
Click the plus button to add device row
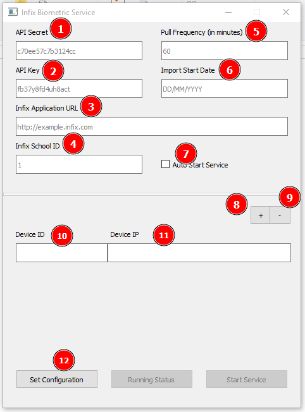coord(260,215)
